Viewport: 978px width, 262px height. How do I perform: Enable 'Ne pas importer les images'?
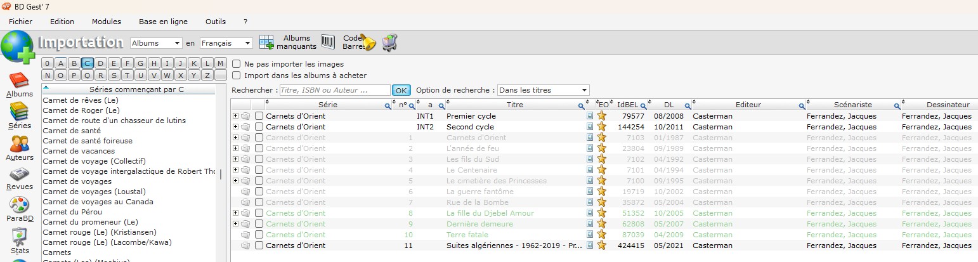click(237, 64)
